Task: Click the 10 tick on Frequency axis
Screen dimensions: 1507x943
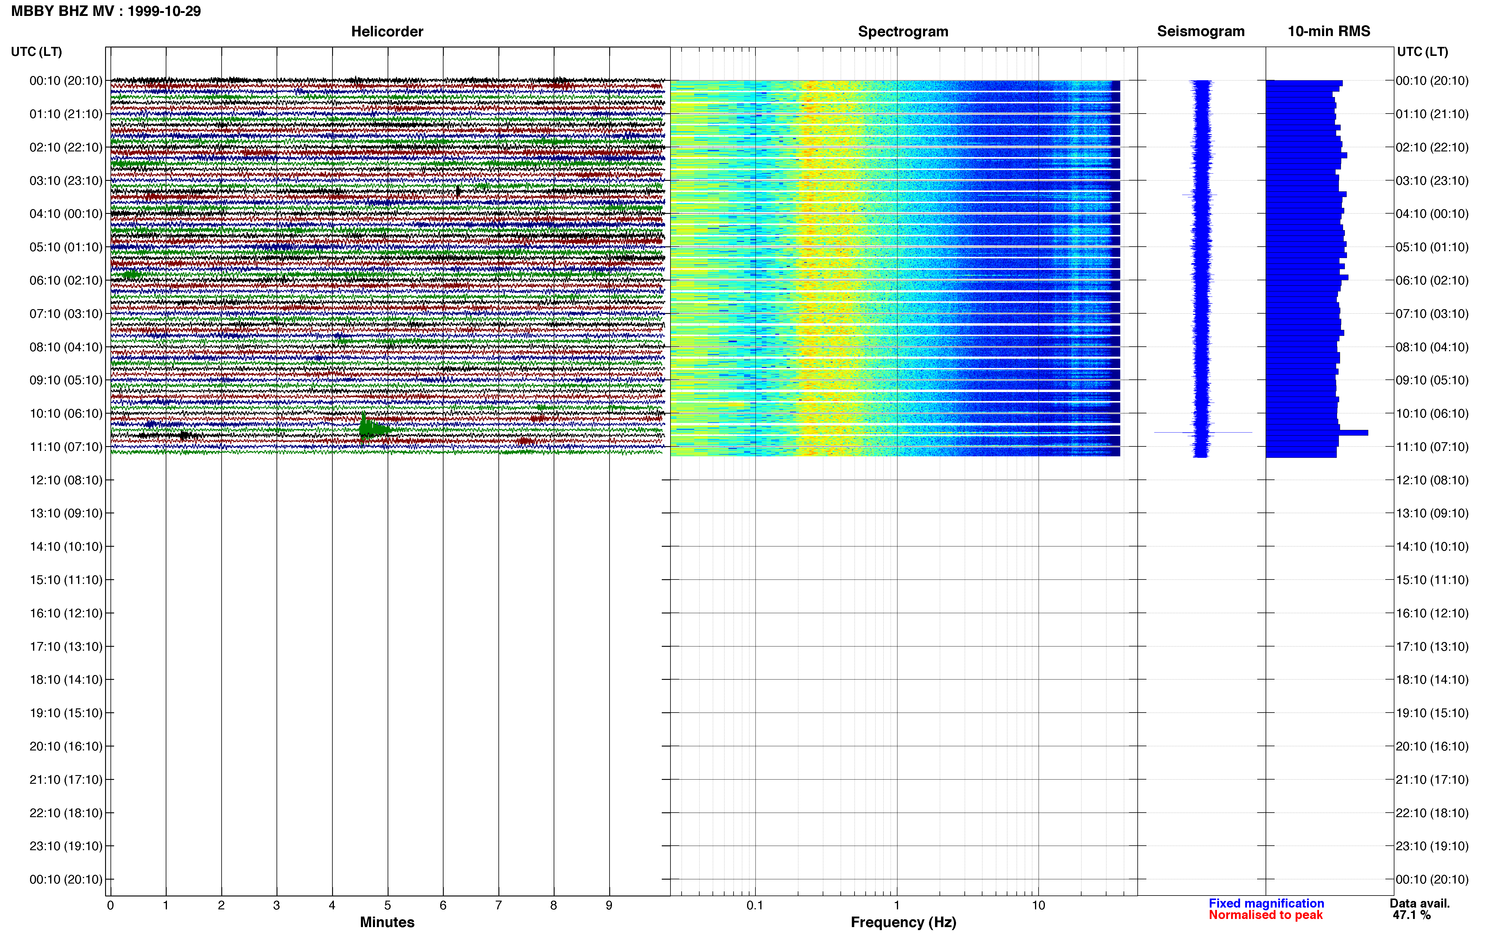Action: coord(1038,905)
